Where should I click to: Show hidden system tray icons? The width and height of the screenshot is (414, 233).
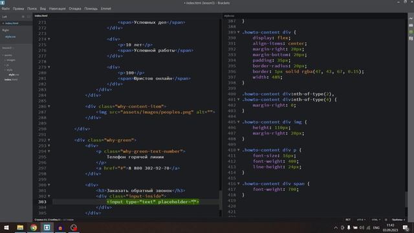(336, 228)
